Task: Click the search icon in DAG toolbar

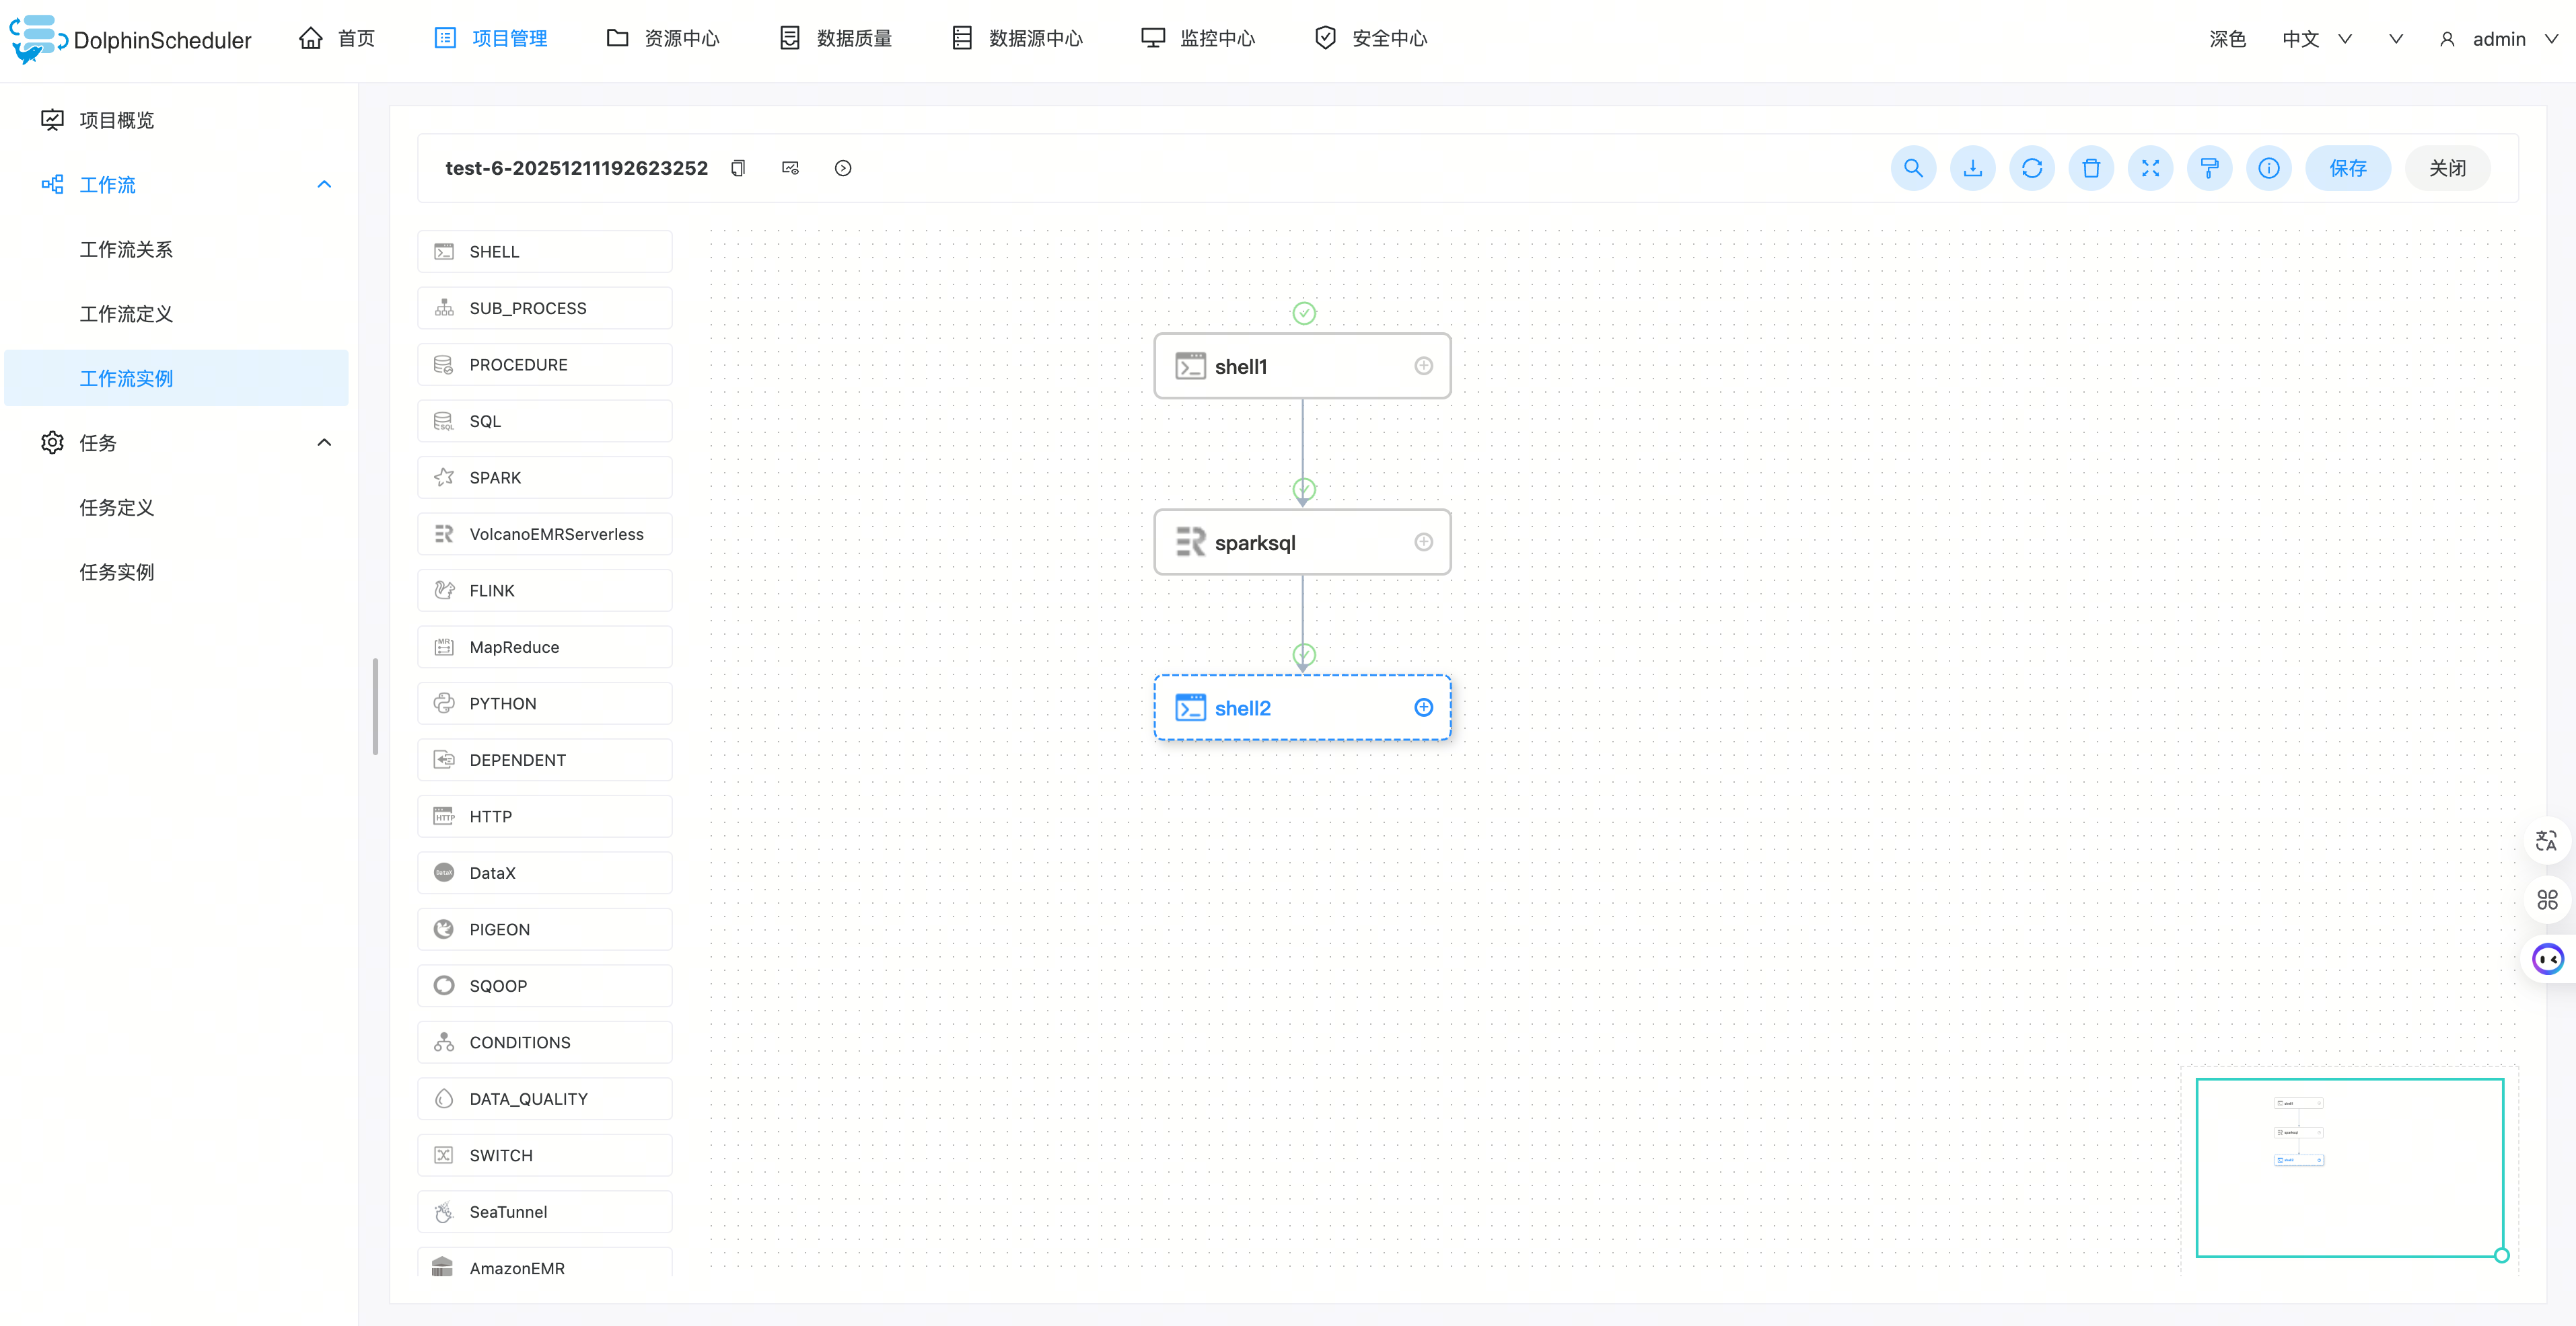Action: 1912,168
